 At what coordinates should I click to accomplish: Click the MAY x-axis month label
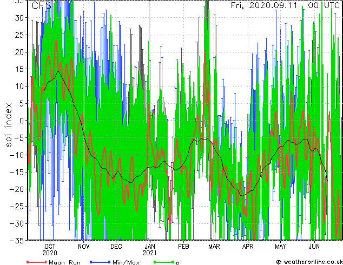[x=280, y=247]
